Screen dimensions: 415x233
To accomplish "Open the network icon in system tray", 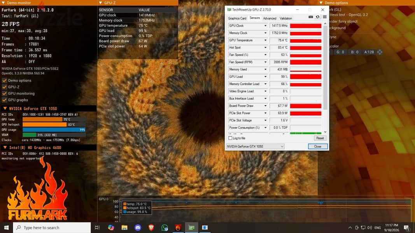I will [363, 228].
